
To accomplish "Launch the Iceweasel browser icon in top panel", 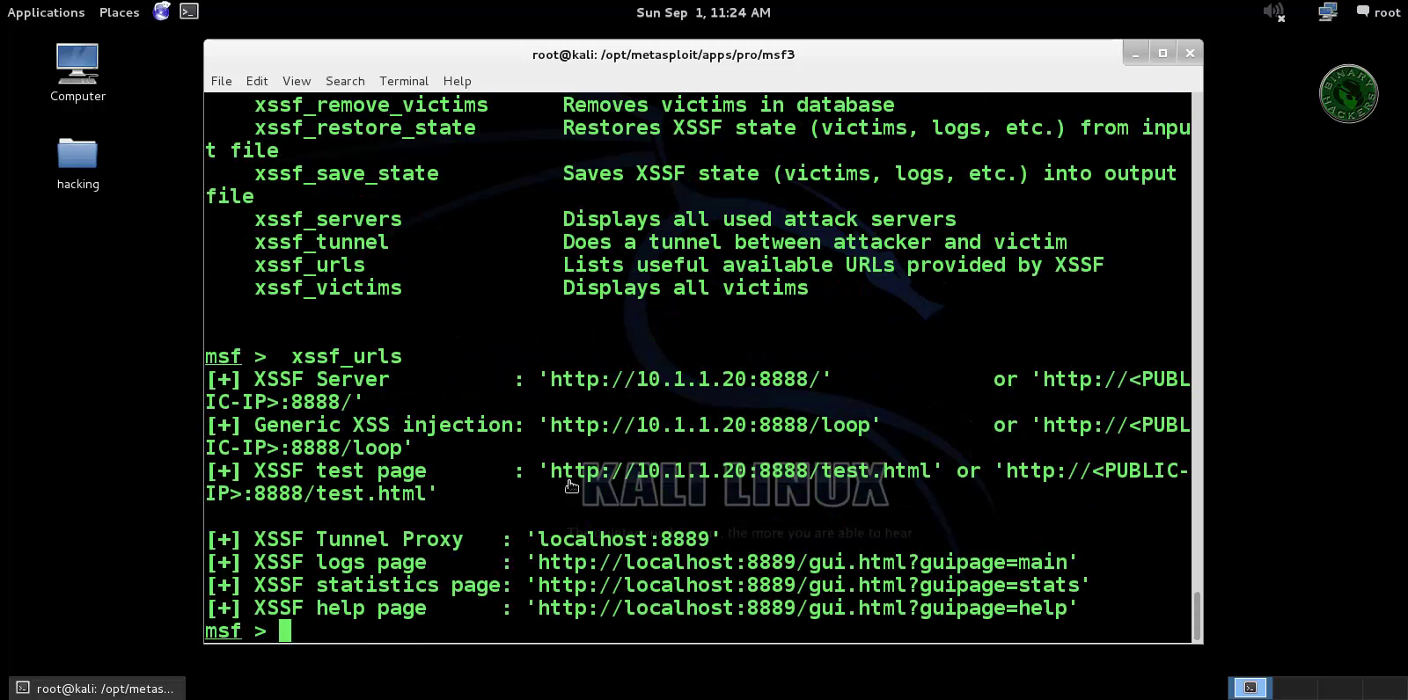I will [162, 11].
